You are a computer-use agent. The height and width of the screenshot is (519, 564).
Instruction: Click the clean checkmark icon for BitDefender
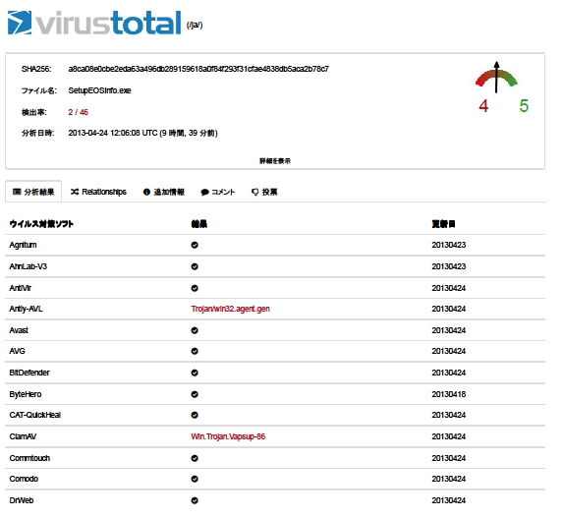[195, 373]
